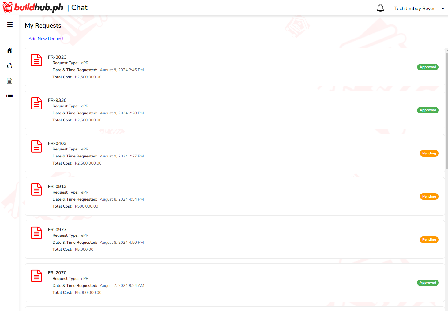
Task: Open request FR-9330
Action: point(57,100)
